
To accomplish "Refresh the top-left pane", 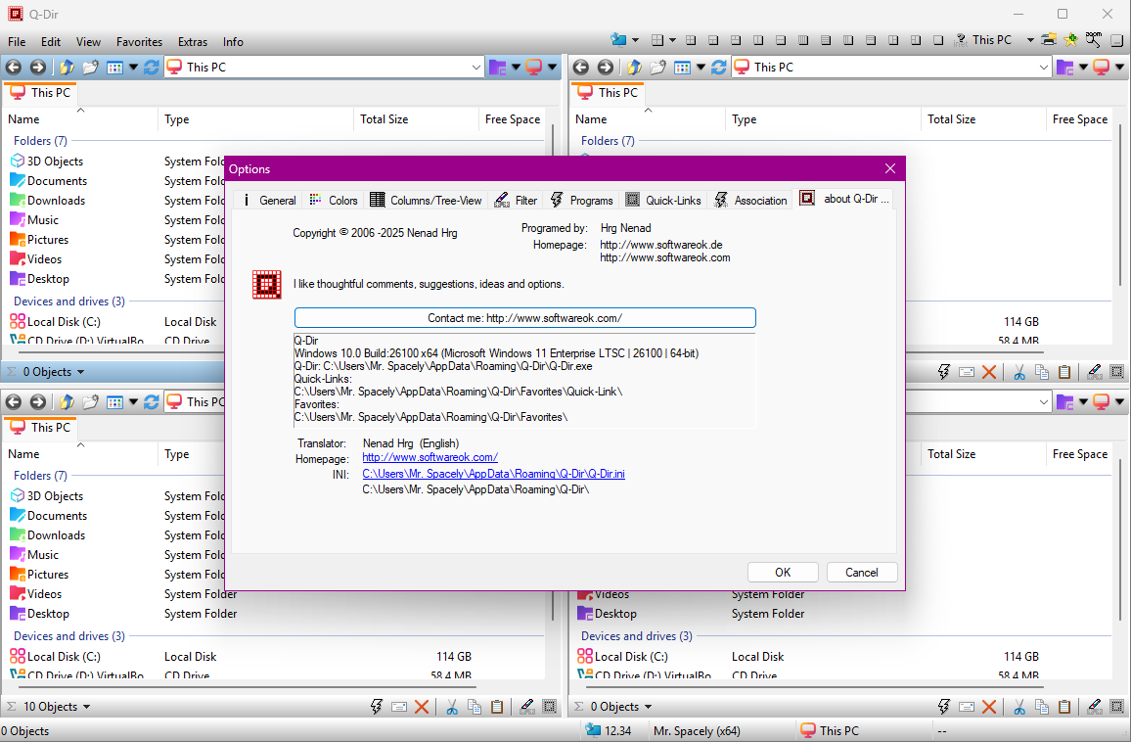I will tap(151, 68).
